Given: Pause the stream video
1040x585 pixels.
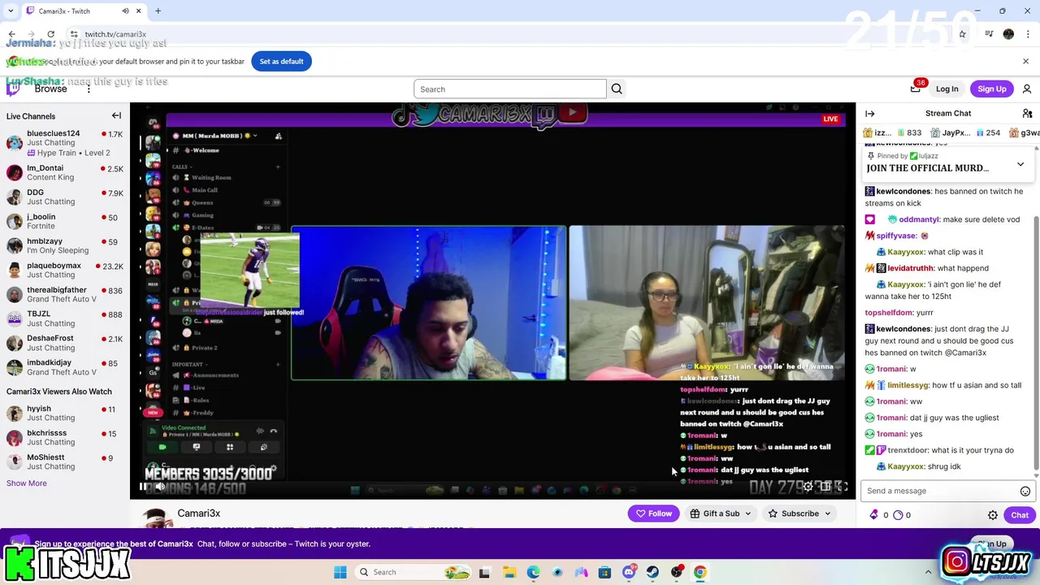Looking at the screenshot, I should [x=143, y=487].
